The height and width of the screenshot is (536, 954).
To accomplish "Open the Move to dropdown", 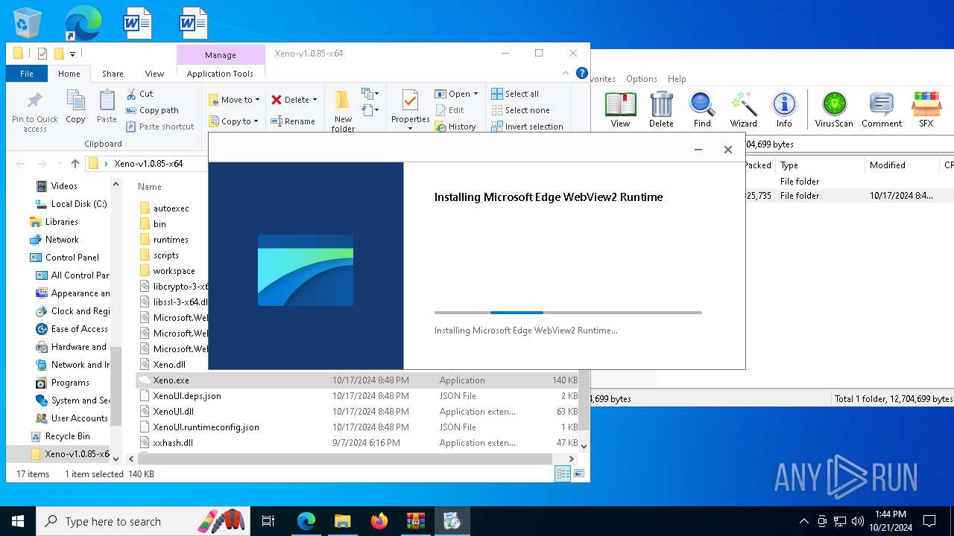I will pos(234,100).
